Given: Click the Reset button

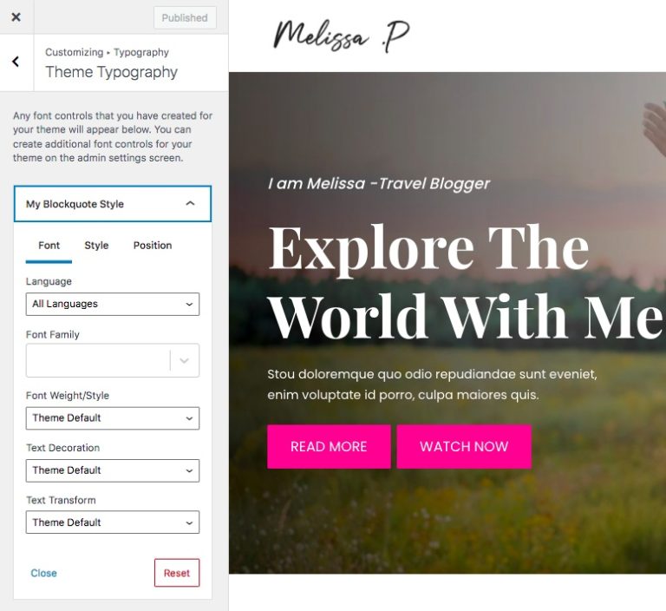Looking at the screenshot, I should tap(177, 573).
